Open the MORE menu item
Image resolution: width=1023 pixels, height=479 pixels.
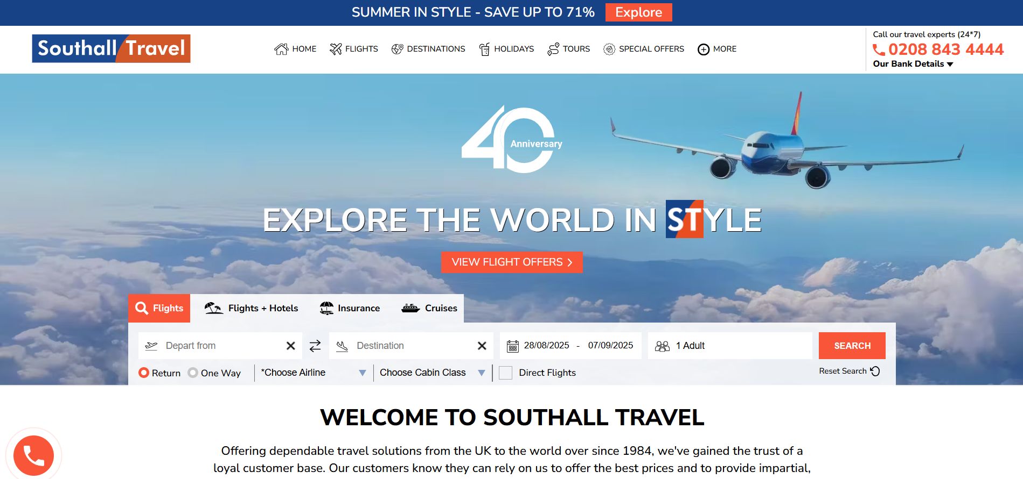tap(717, 49)
